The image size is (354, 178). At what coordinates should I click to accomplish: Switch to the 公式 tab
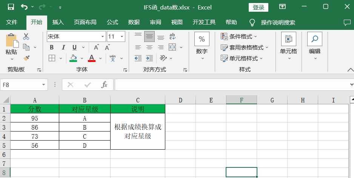tap(112, 22)
